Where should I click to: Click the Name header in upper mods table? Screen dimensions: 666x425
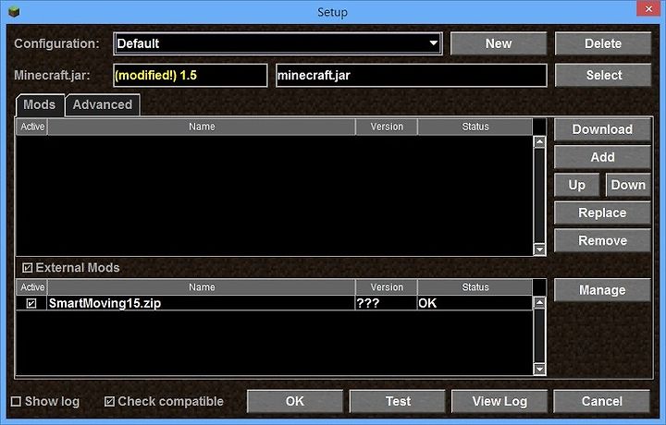pos(202,127)
